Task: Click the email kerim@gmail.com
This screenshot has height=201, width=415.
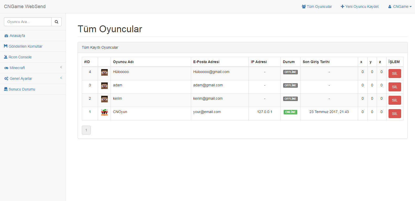Action: click(208, 98)
